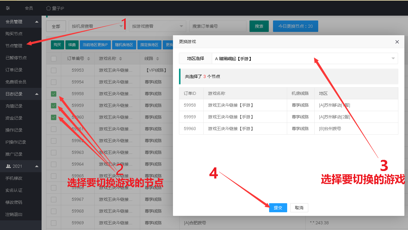Open the 地区选择 game dropdown
Screen dimensions: 408x230
click(304, 58)
